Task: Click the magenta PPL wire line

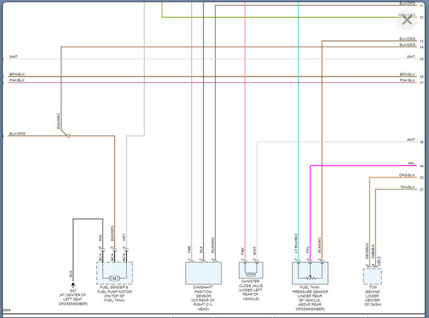Action: 364,166
